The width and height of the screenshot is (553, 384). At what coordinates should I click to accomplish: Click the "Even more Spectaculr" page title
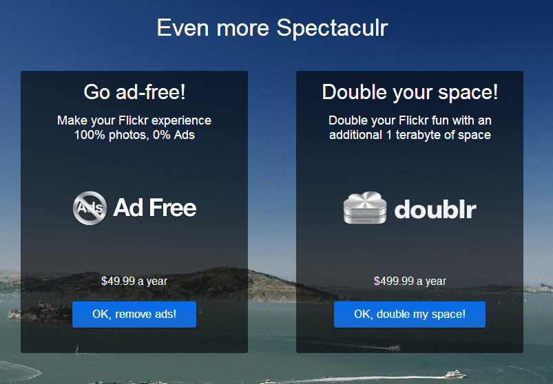(272, 28)
